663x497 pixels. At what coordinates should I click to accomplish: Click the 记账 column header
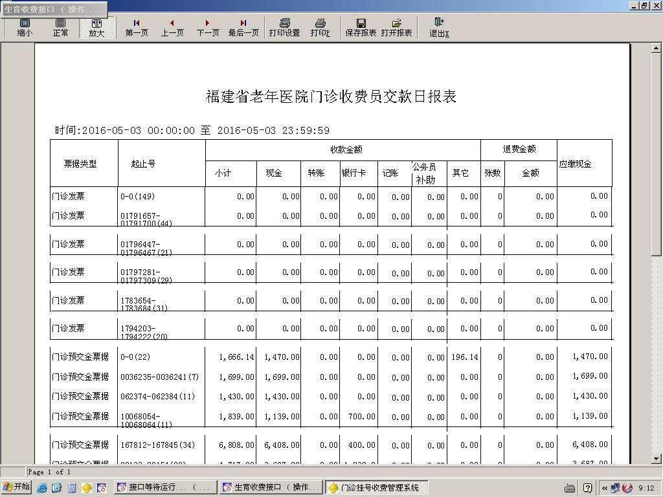(x=390, y=173)
